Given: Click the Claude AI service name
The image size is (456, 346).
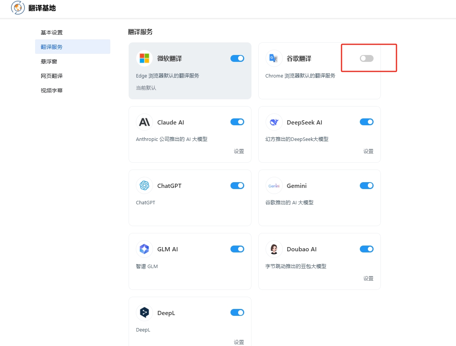Looking at the screenshot, I should click(x=171, y=122).
